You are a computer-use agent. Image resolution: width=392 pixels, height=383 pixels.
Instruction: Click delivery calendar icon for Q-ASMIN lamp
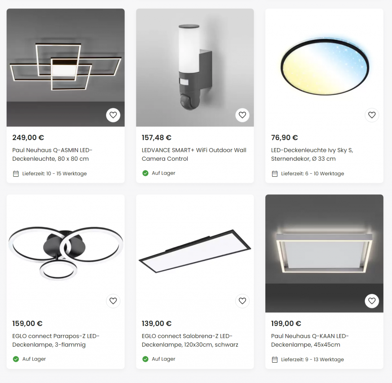16,174
